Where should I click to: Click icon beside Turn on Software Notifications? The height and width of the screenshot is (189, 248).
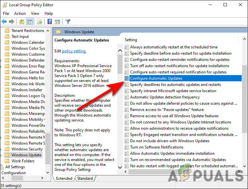click(x=126, y=147)
